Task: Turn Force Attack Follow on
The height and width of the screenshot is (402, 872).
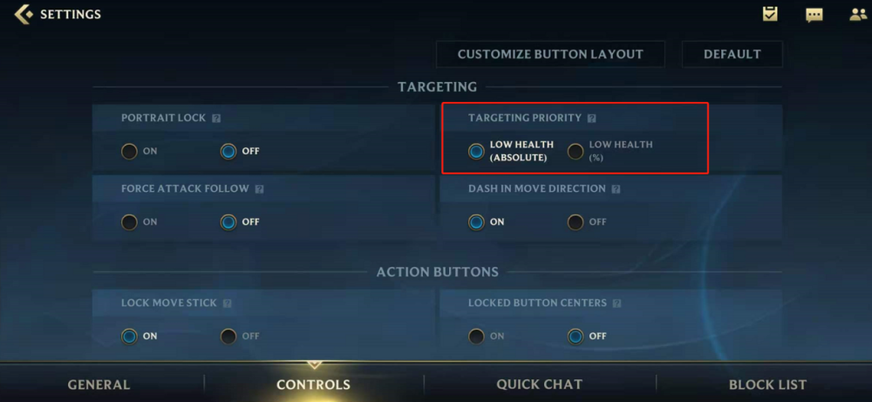Action: click(129, 222)
